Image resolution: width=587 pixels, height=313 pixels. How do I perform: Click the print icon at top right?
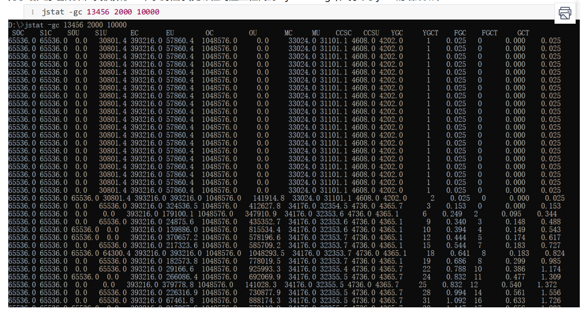coord(565,13)
